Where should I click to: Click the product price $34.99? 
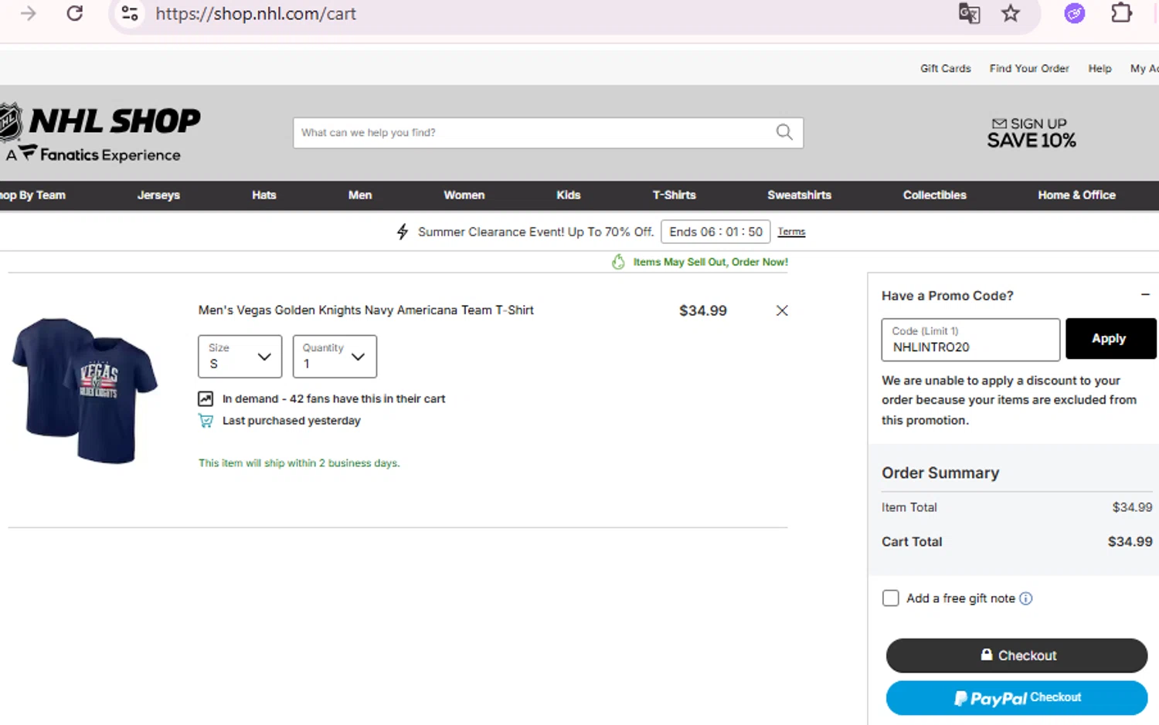point(703,310)
